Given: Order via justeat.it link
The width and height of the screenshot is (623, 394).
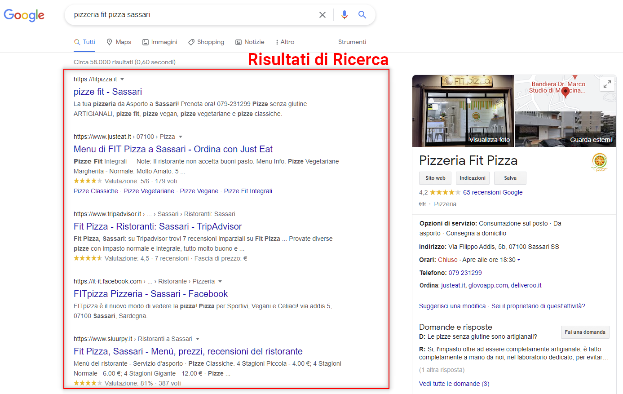Looking at the screenshot, I should pyautogui.click(x=453, y=285).
